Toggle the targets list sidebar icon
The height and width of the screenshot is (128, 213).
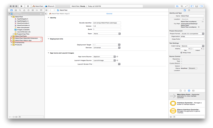(x=46, y=14)
